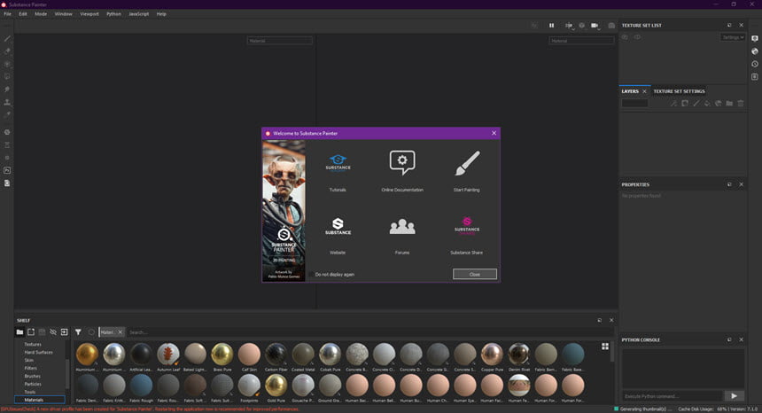Check the Do not display again checkbox

click(x=312, y=275)
